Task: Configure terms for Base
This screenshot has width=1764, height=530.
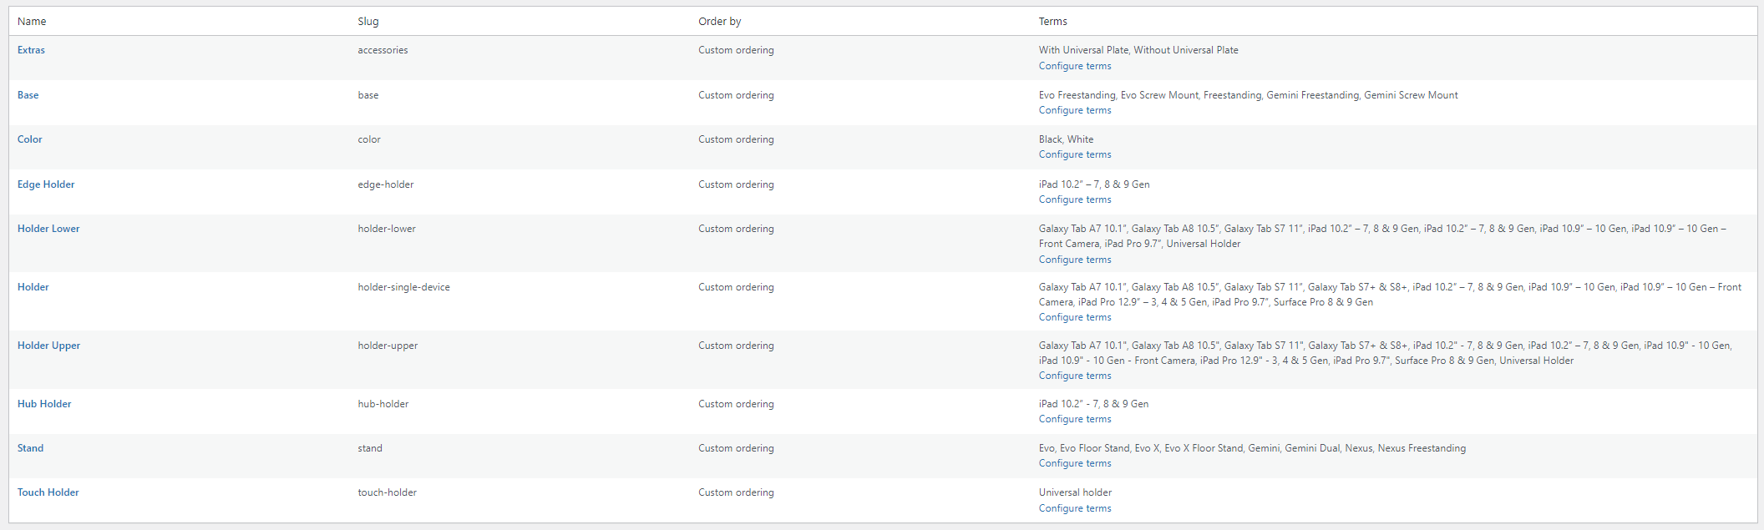Action: 1075,110
